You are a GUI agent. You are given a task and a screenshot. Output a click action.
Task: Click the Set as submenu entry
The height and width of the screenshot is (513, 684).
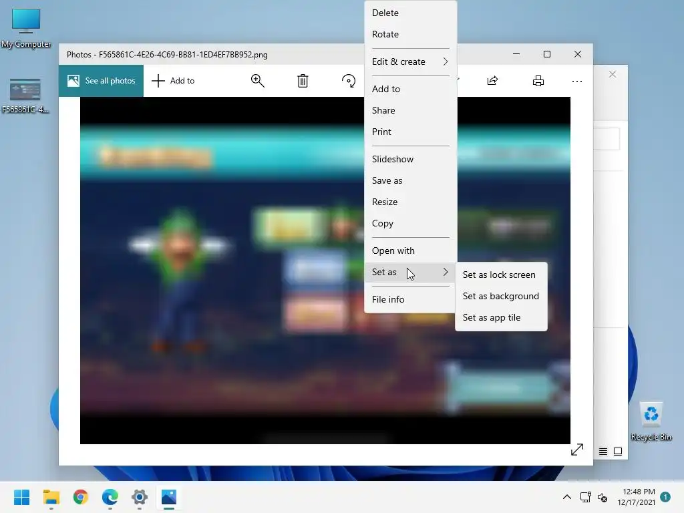[411, 273]
